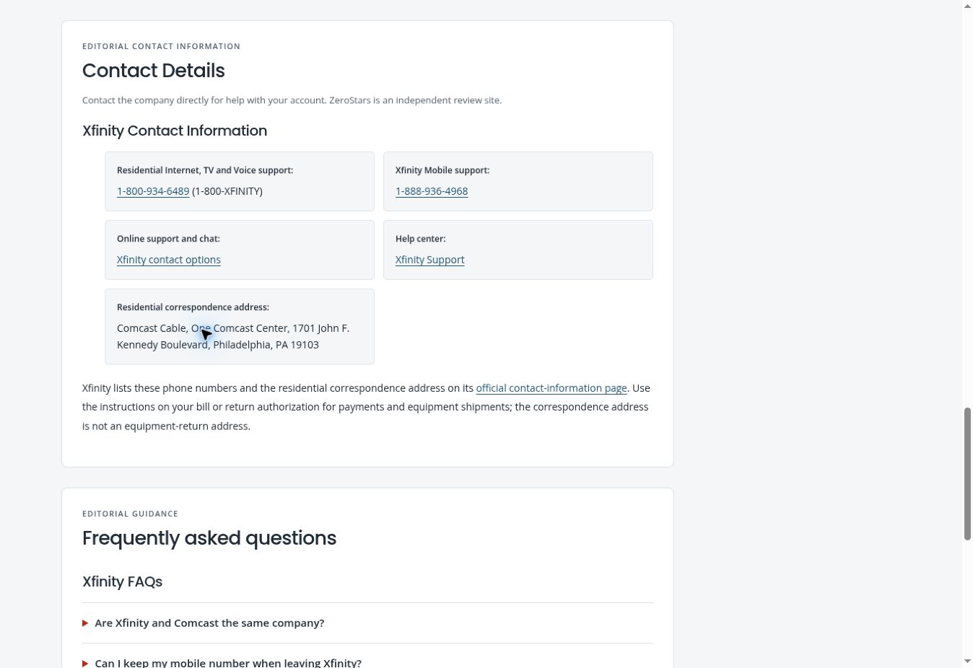Click the 'Contact Details' heading
The image size is (973, 668).
(x=154, y=71)
